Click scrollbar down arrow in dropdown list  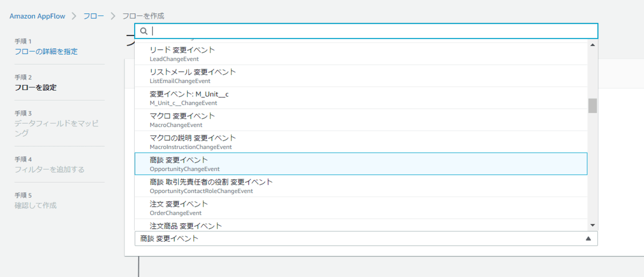(592, 226)
